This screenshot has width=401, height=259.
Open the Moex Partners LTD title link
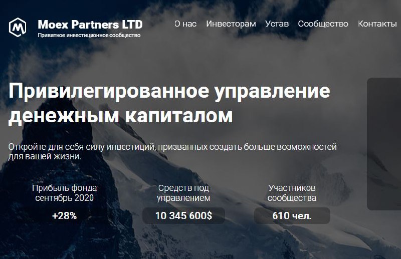(90, 25)
